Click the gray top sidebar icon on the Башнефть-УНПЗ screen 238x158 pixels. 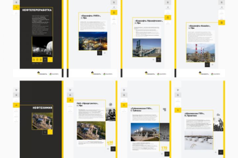pyautogui.click(x=114, y=2)
